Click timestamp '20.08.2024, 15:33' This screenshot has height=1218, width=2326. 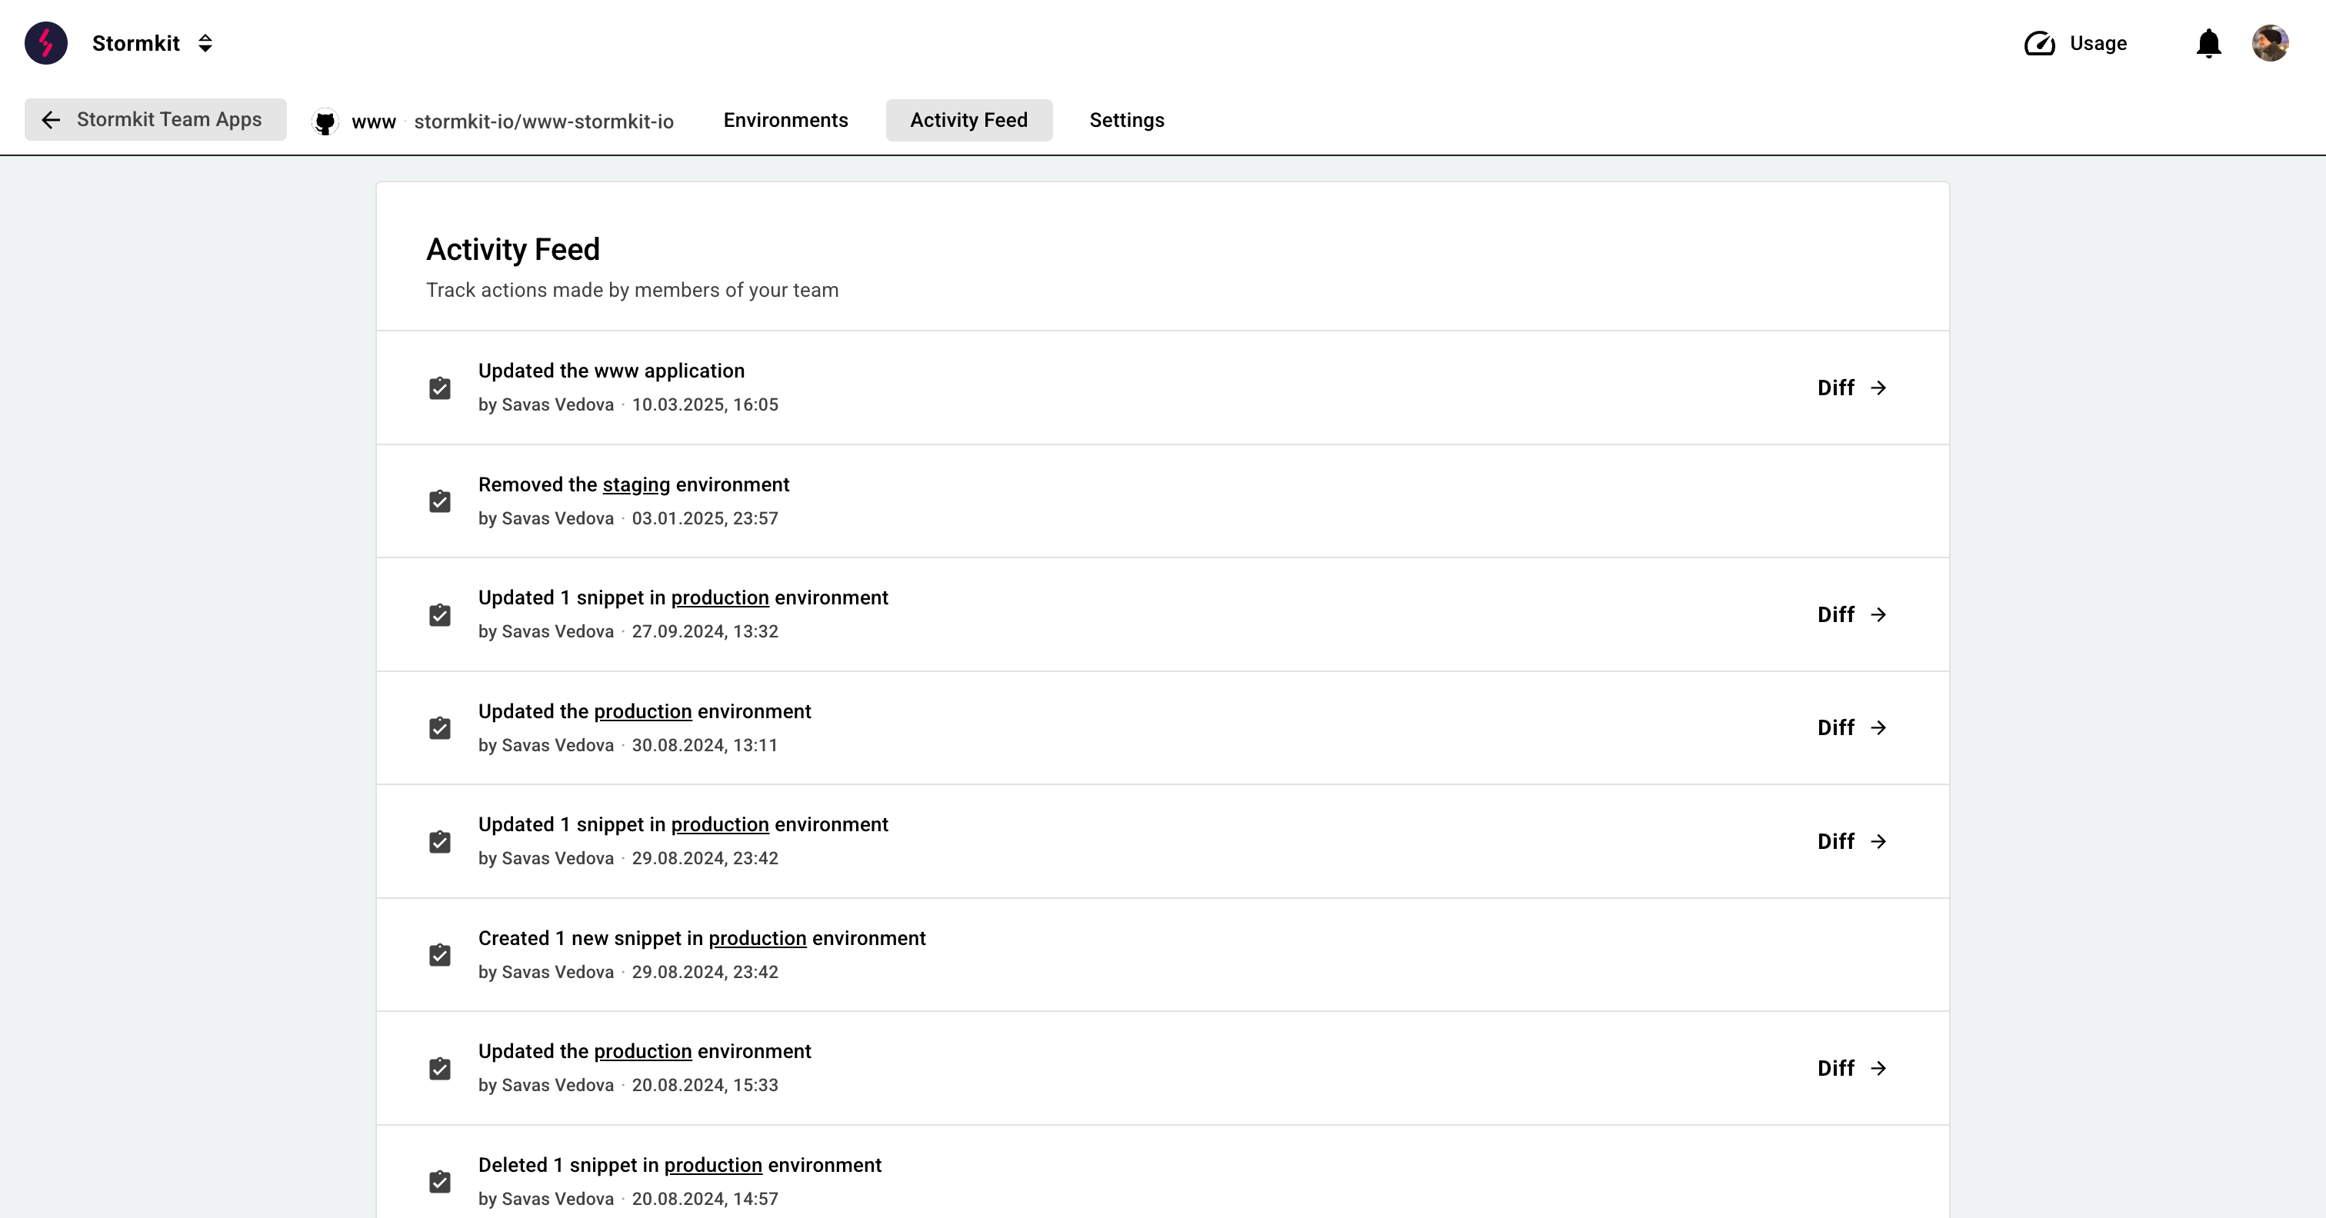pos(705,1085)
